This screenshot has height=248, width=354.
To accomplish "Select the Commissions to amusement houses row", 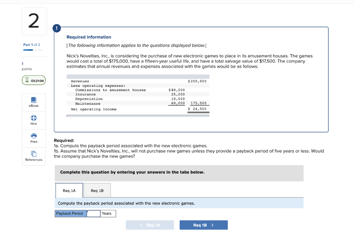I will (x=138, y=90).
